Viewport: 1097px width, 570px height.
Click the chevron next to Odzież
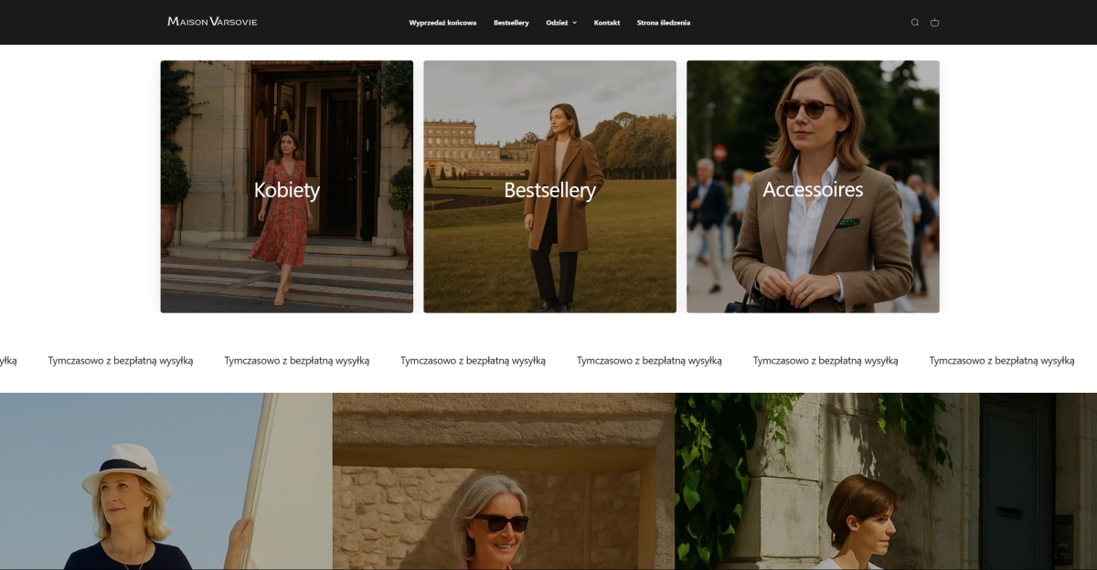click(575, 23)
